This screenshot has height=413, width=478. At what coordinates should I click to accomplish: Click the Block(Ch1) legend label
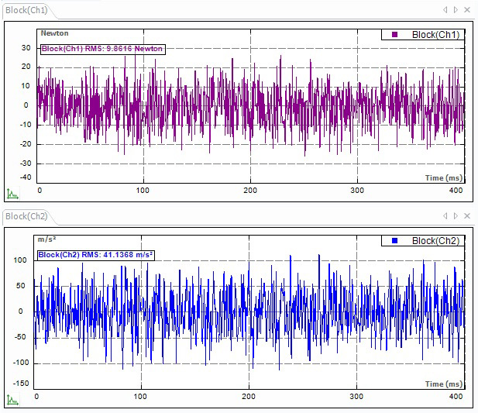tap(435, 35)
